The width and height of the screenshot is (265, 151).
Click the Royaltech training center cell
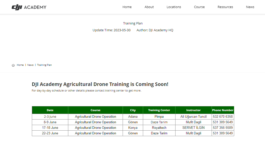coord(159,128)
